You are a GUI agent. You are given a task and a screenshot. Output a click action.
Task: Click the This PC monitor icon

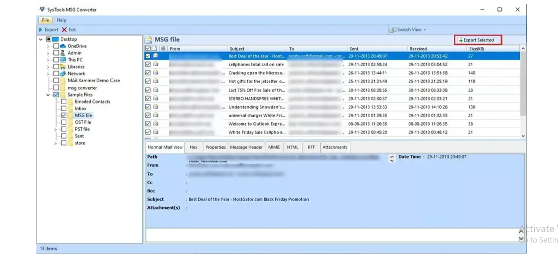click(63, 60)
